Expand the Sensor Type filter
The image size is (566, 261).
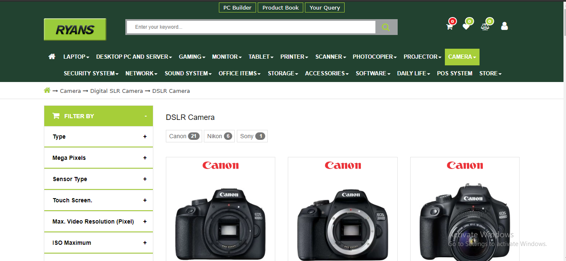[x=145, y=179]
